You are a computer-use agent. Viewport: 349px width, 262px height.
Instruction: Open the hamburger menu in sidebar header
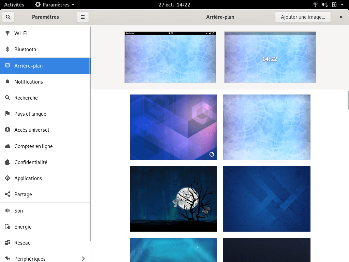point(83,17)
